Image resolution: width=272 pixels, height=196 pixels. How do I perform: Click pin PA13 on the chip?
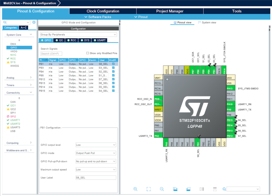[230, 88]
